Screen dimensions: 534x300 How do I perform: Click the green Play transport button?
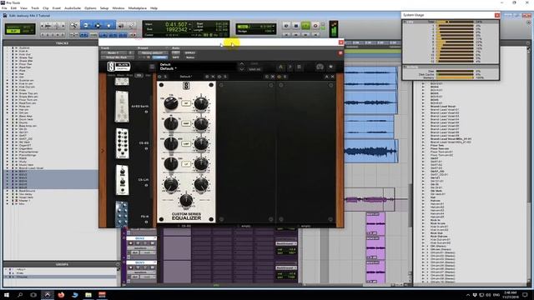pyautogui.click(x=305, y=26)
